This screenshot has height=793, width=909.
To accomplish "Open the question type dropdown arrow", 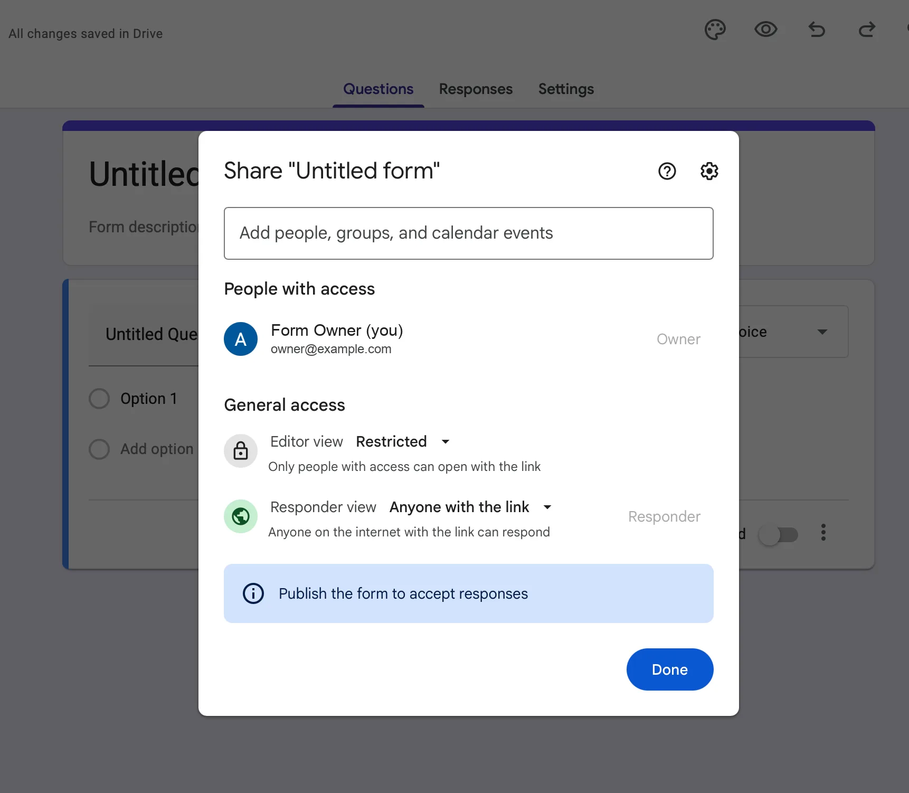I will 822,332.
